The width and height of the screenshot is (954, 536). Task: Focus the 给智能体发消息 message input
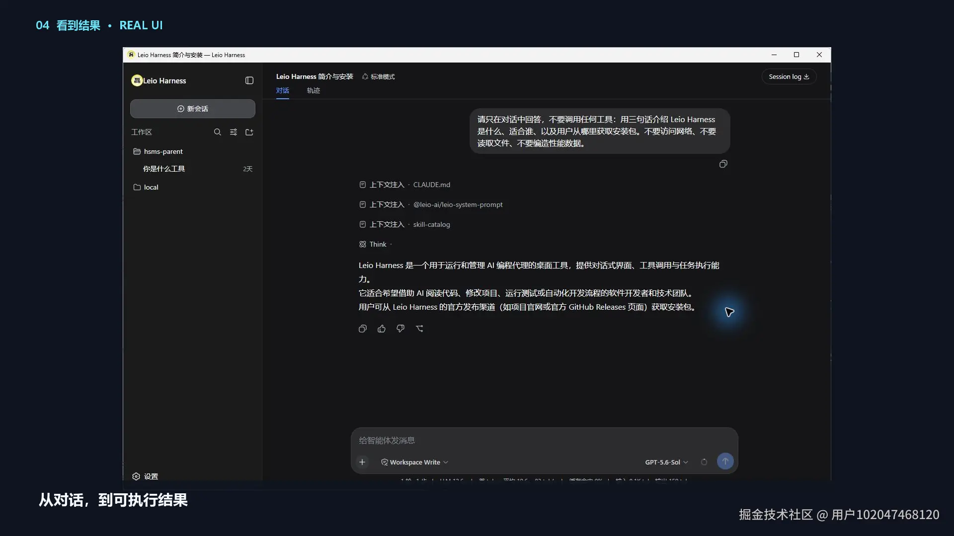pyautogui.click(x=544, y=440)
